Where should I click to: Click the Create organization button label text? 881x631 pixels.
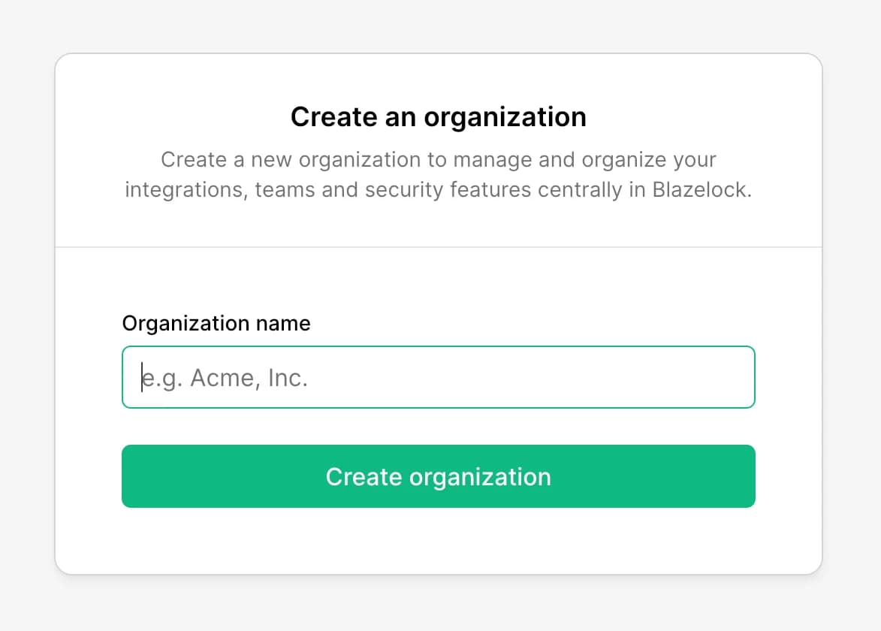tap(439, 476)
